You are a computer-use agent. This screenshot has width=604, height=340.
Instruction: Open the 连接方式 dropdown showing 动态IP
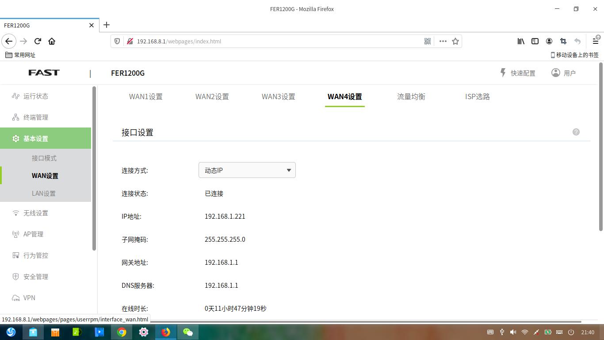click(247, 170)
